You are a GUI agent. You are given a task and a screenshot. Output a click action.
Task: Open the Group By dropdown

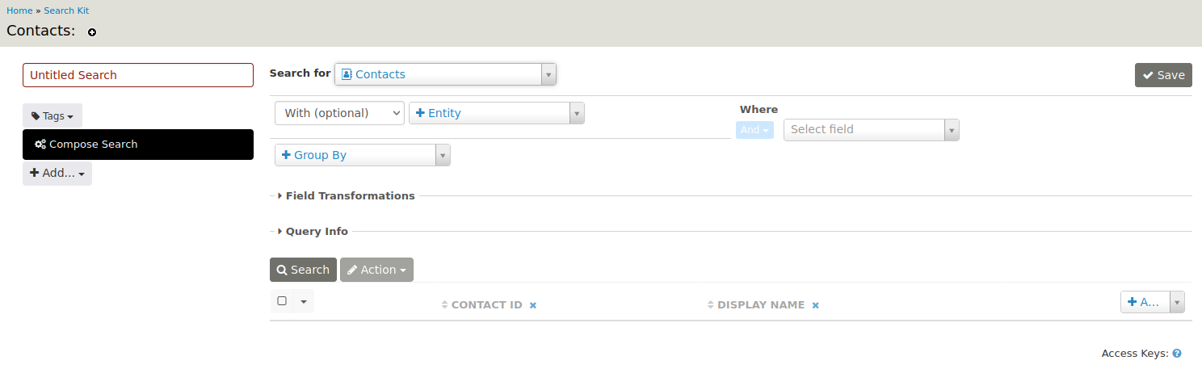362,155
